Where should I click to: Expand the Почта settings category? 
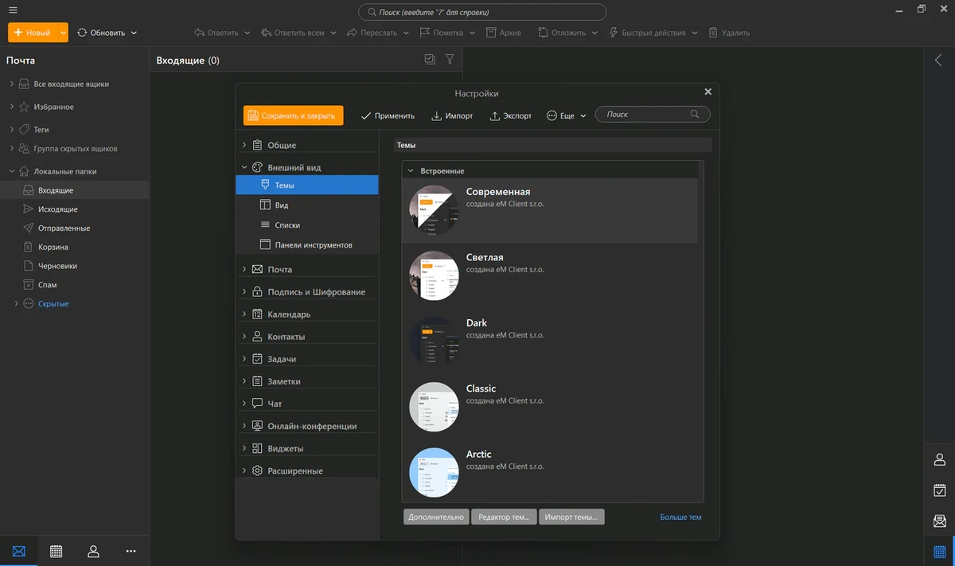(244, 270)
